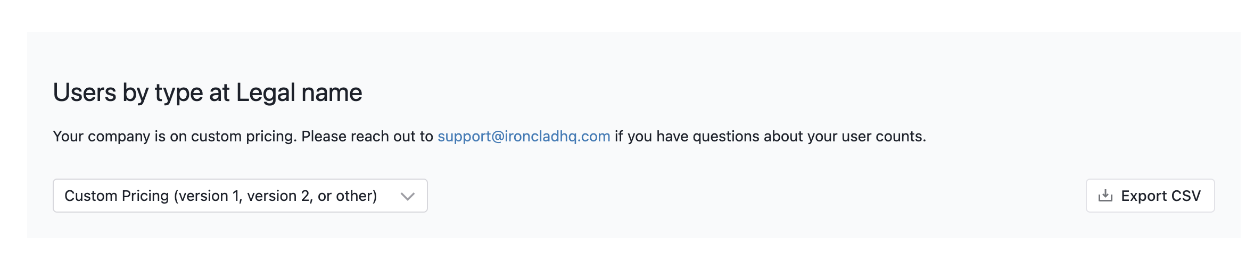Click the Export CSV button

pyautogui.click(x=1150, y=196)
